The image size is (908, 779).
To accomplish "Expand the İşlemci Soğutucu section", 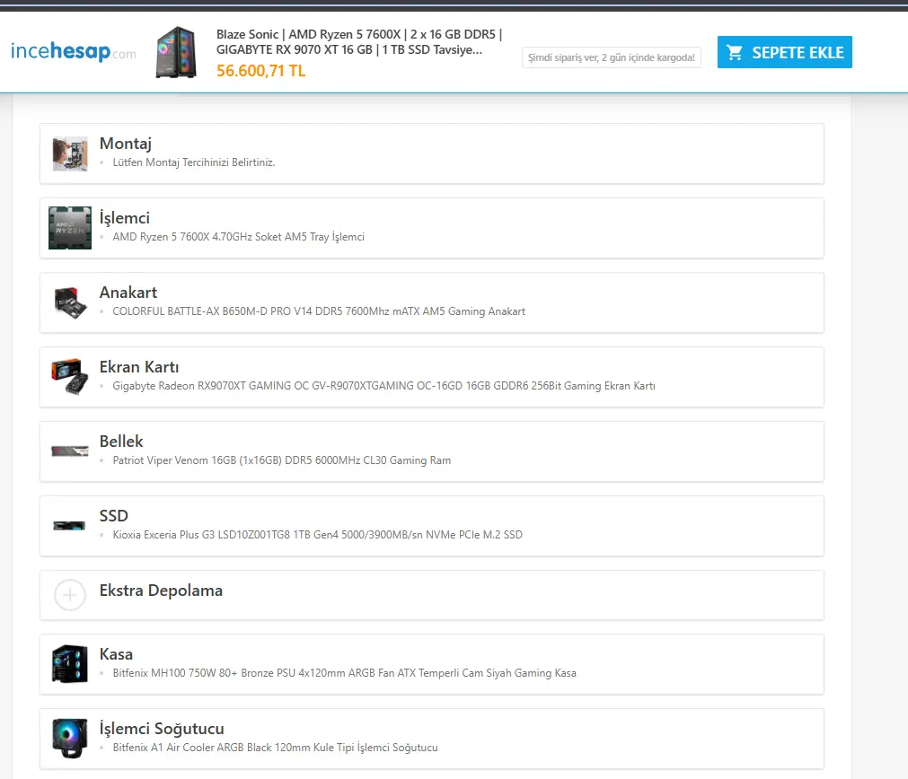I will click(x=431, y=740).
